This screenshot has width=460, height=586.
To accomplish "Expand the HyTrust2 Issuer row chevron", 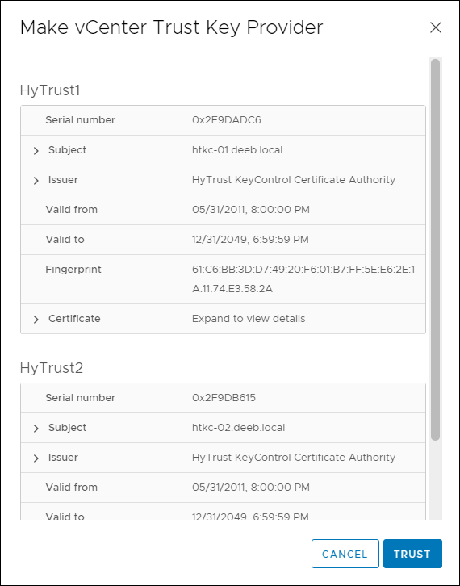I will (36, 458).
